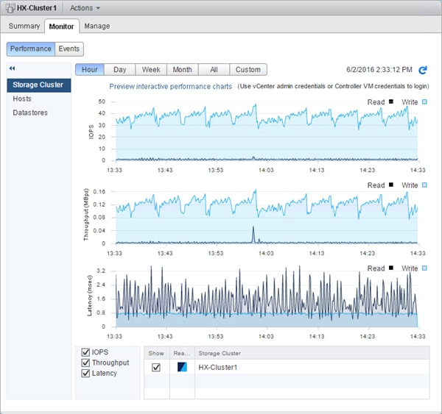Screen dimensions: 442x414
Task: Click Read legend square on IOPS chart
Action: coord(391,101)
